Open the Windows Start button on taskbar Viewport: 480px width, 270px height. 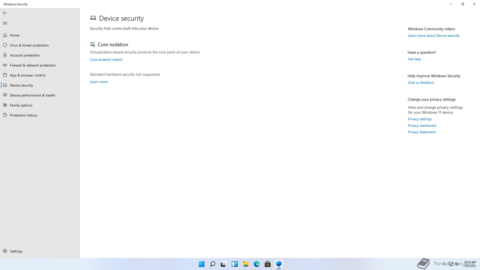click(x=201, y=264)
